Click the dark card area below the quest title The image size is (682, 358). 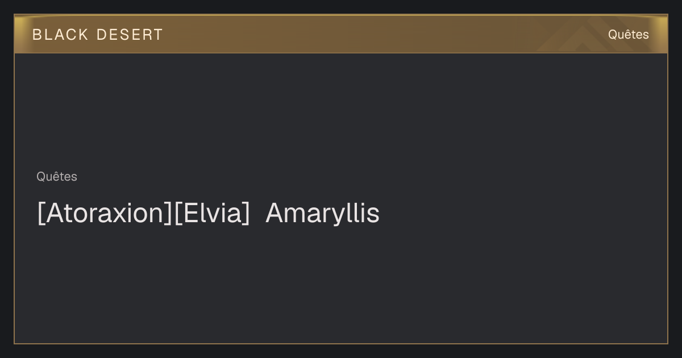tap(341, 284)
